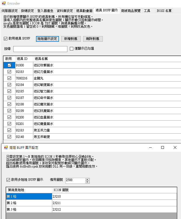Click the 迷幻命中藥水 name cell

point(107,98)
